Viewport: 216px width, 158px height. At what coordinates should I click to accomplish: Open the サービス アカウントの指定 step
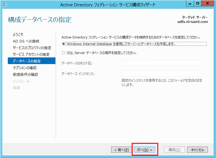31,55
